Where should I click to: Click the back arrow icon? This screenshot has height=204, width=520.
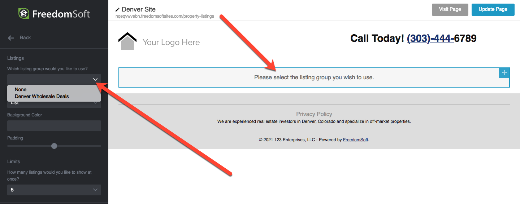(x=11, y=38)
